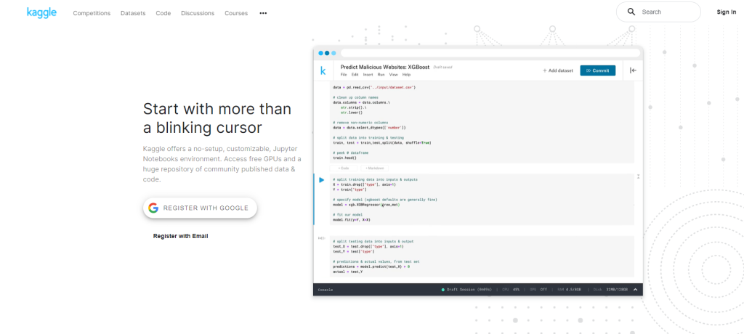Image resolution: width=744 pixels, height=334 pixels.
Task: Open the three-dot more menu in navbar
Action: click(263, 13)
